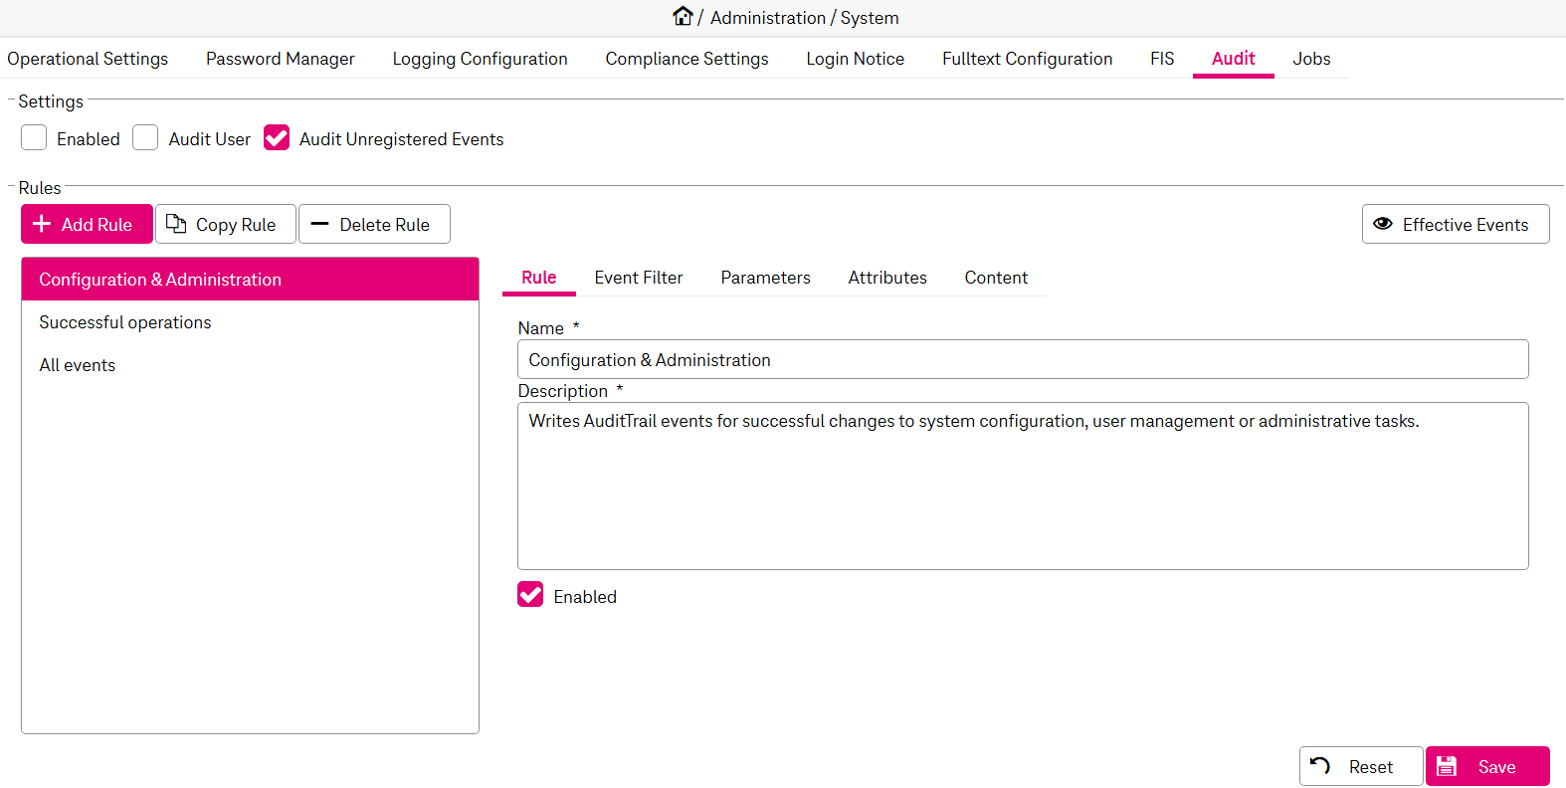The height and width of the screenshot is (788, 1566).
Task: Go to Logging Configuration tab
Action: pyautogui.click(x=480, y=59)
